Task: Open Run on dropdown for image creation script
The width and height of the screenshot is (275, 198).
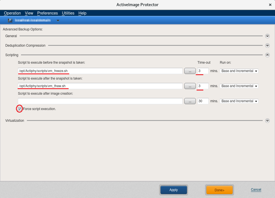Action: point(239,101)
